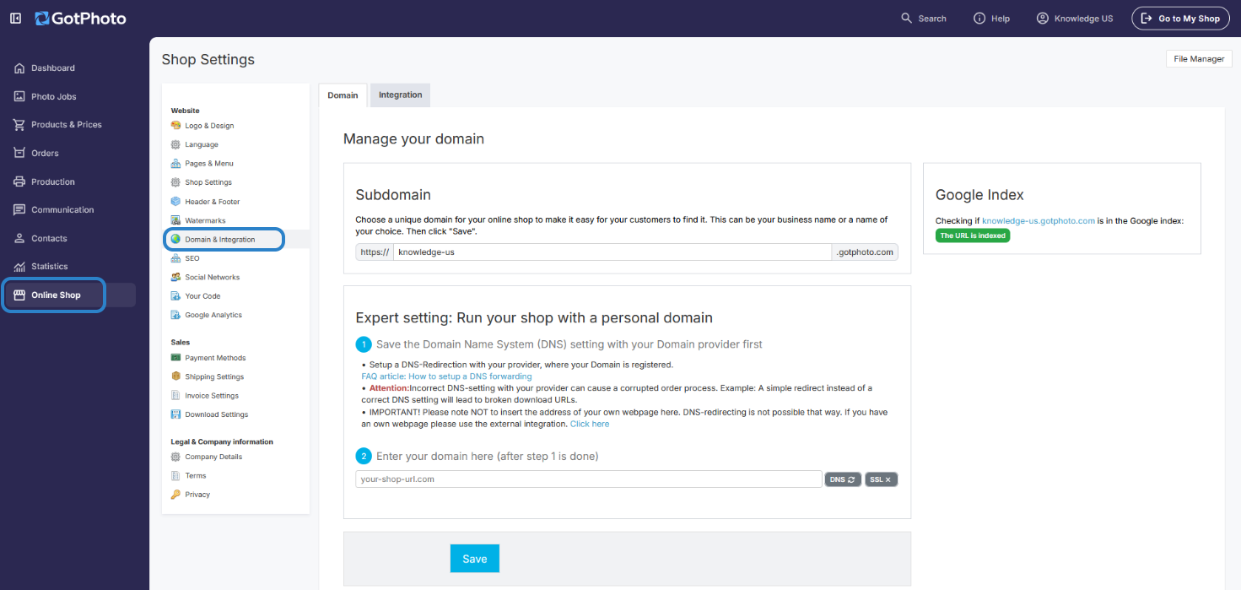The width and height of the screenshot is (1241, 590).
Task: Click the 'Google Index' heading
Action: [x=979, y=195]
